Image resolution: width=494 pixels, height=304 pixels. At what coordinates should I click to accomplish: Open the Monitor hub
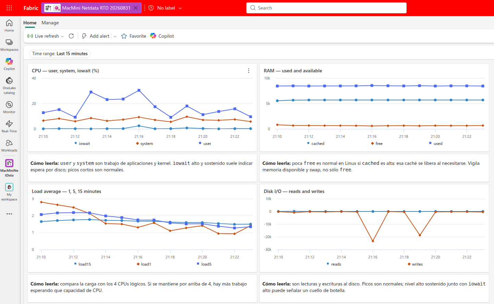point(9,107)
